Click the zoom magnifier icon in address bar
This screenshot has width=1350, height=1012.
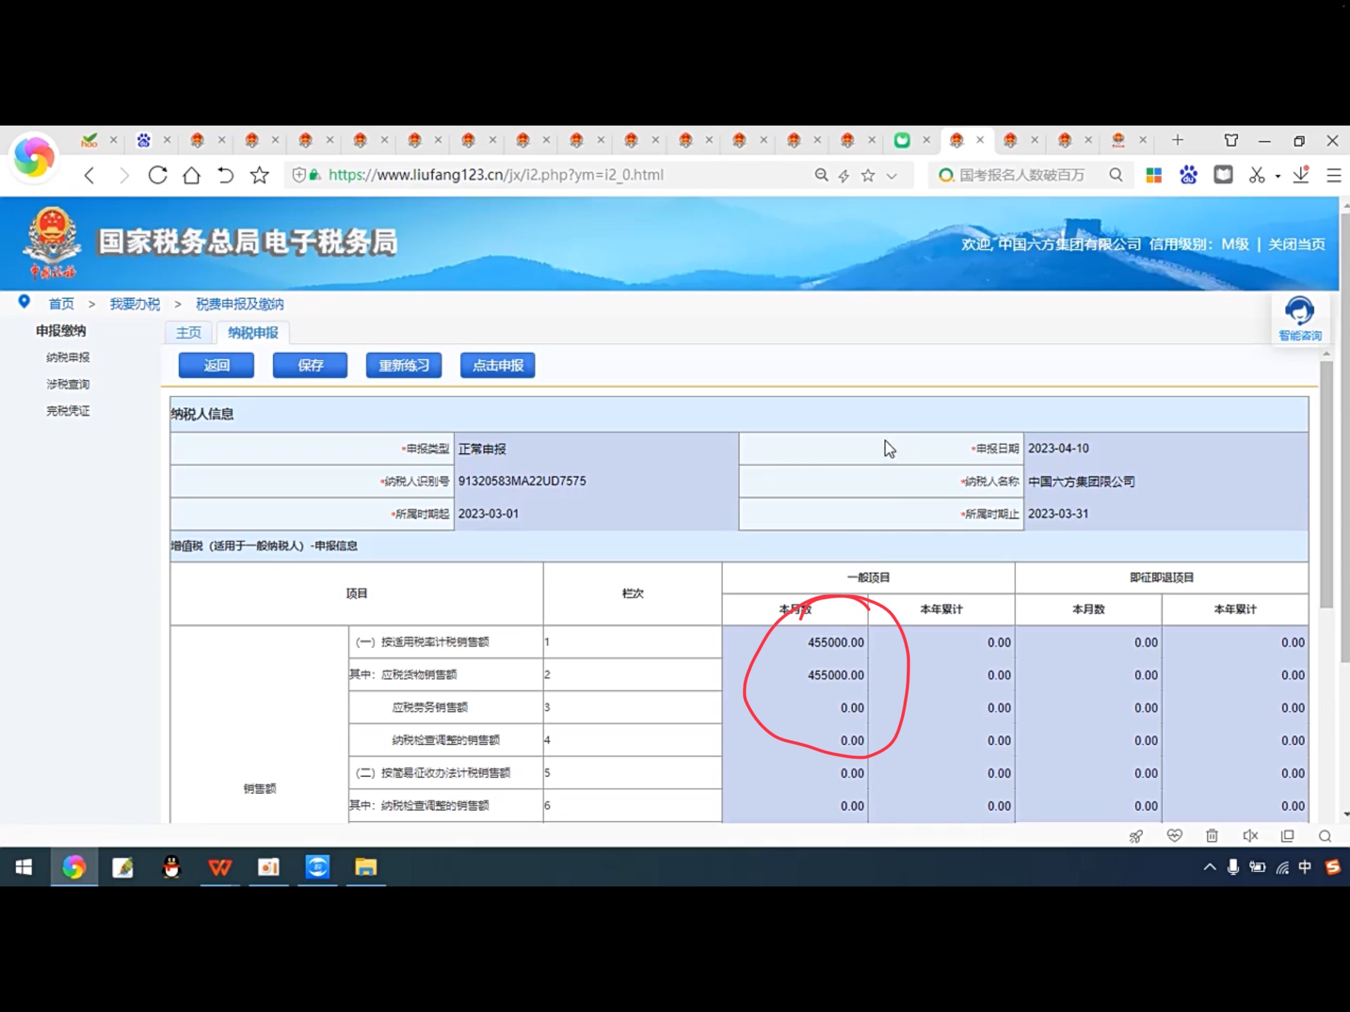(821, 176)
